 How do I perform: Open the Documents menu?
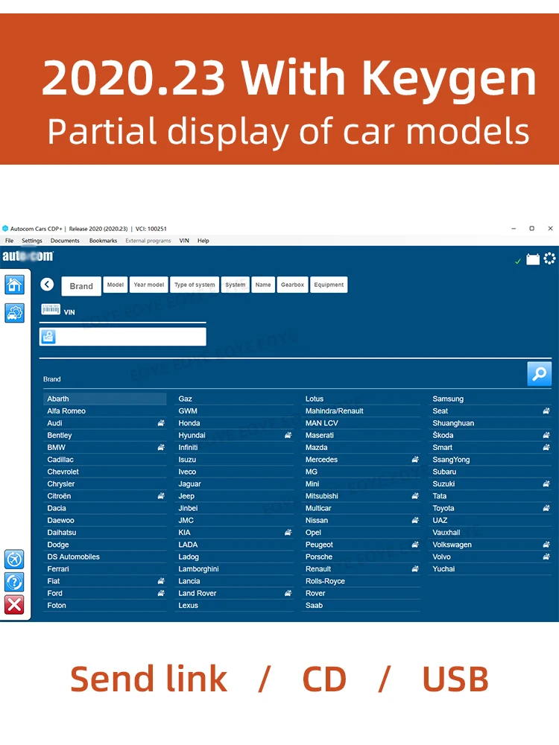click(x=65, y=241)
